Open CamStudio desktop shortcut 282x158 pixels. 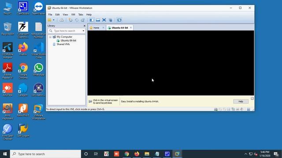pyautogui.click(x=23, y=8)
